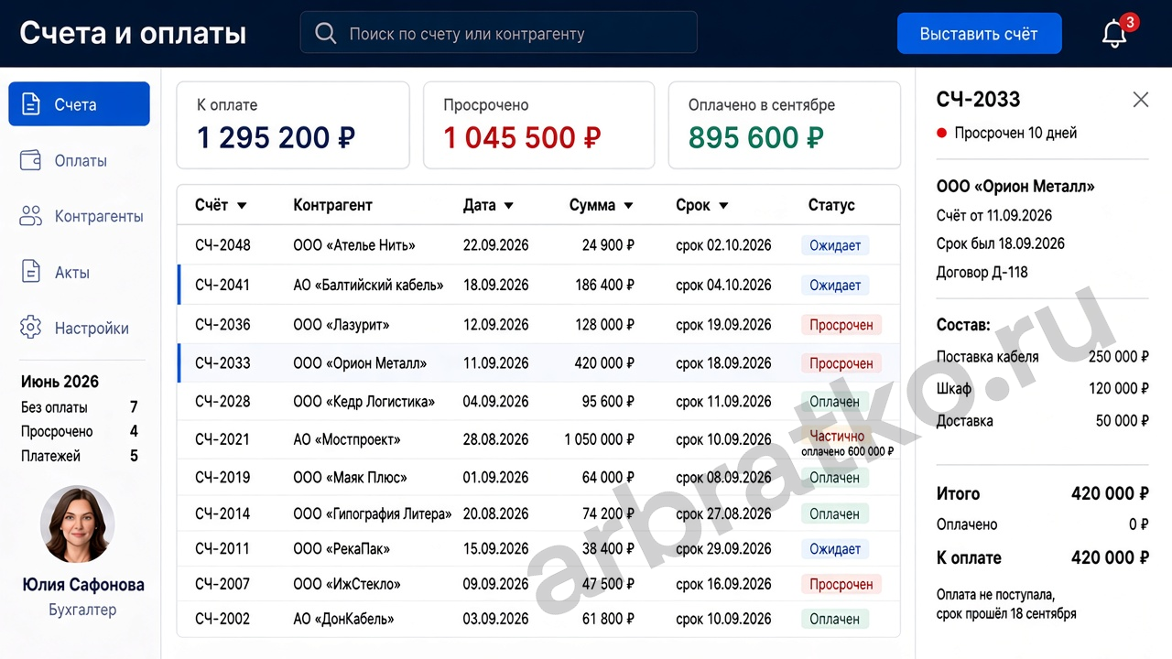Click the Контрагент column header
Screen dimensions: 1172x659
pyautogui.click(x=332, y=205)
